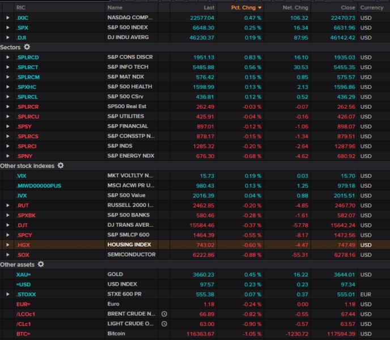Open the .SOX ticker link
The height and width of the screenshot is (340, 390).
click(23, 255)
